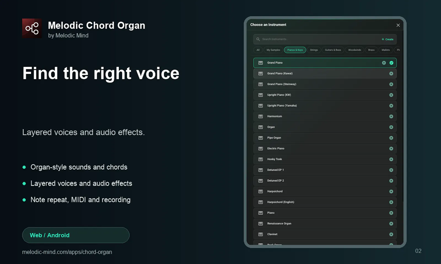Viewport: 441px width, 264px height.
Task: Play the Harpsichord preview
Action: (x=391, y=191)
